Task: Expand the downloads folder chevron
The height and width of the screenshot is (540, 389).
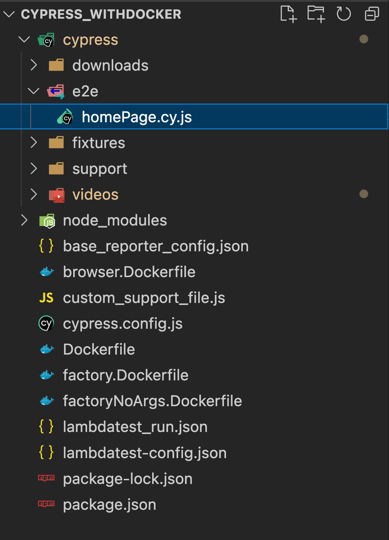Action: tap(34, 65)
